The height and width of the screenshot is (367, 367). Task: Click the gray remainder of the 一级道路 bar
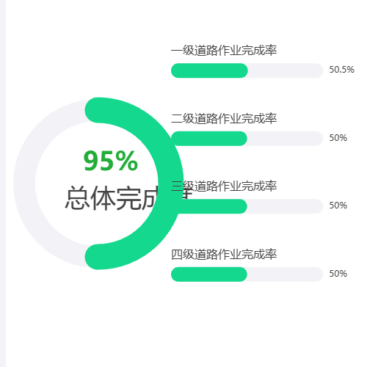(286, 70)
